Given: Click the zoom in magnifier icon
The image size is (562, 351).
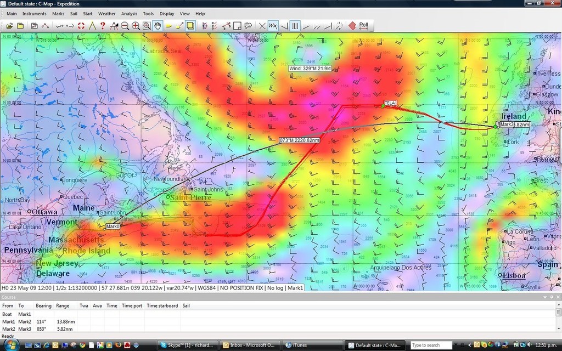Looking at the screenshot, I should [x=136, y=26].
